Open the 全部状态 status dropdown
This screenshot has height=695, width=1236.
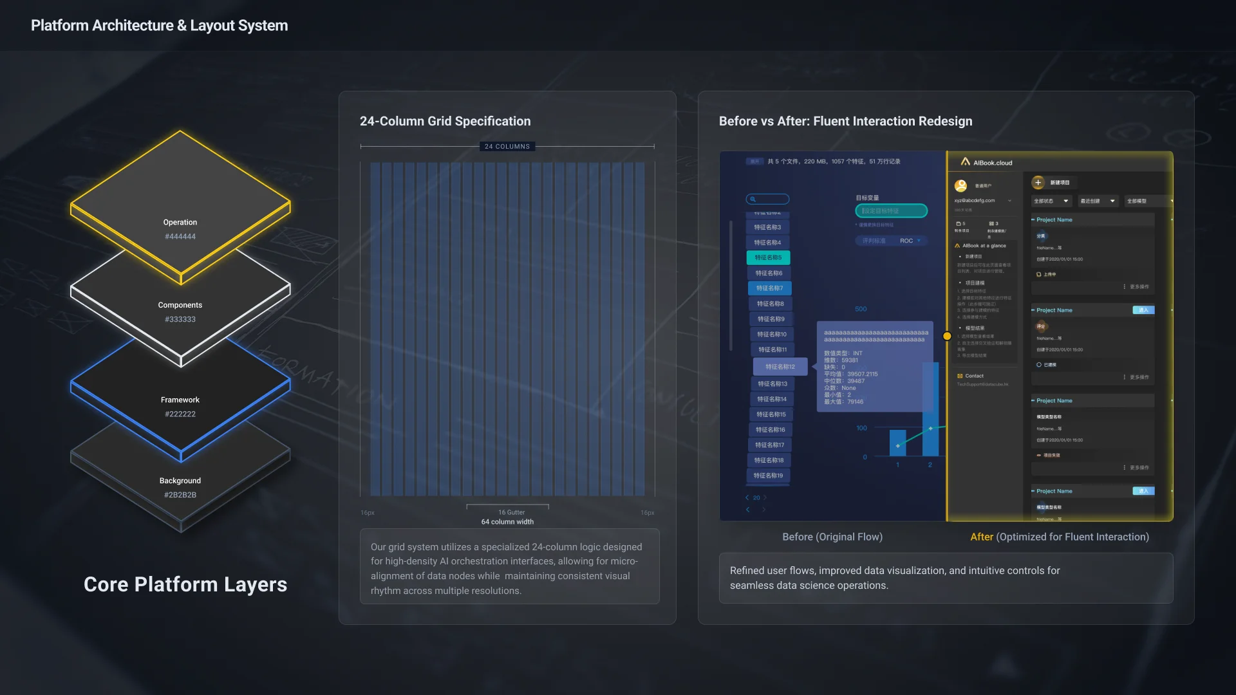[x=1051, y=201]
